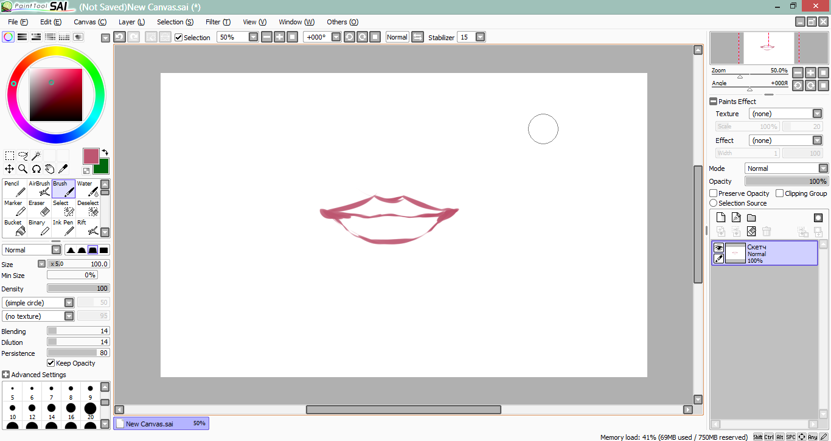Pick the magic wand tool
This screenshot has height=441, width=831.
point(37,156)
